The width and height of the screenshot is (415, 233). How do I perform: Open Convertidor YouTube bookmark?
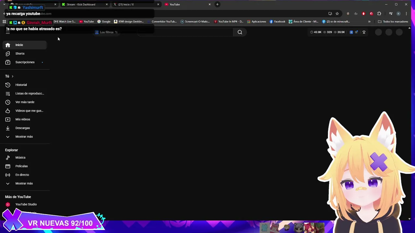pyautogui.click(x=161, y=22)
